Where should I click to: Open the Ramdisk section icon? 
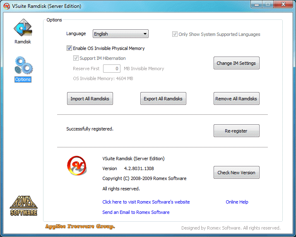pyautogui.click(x=23, y=28)
